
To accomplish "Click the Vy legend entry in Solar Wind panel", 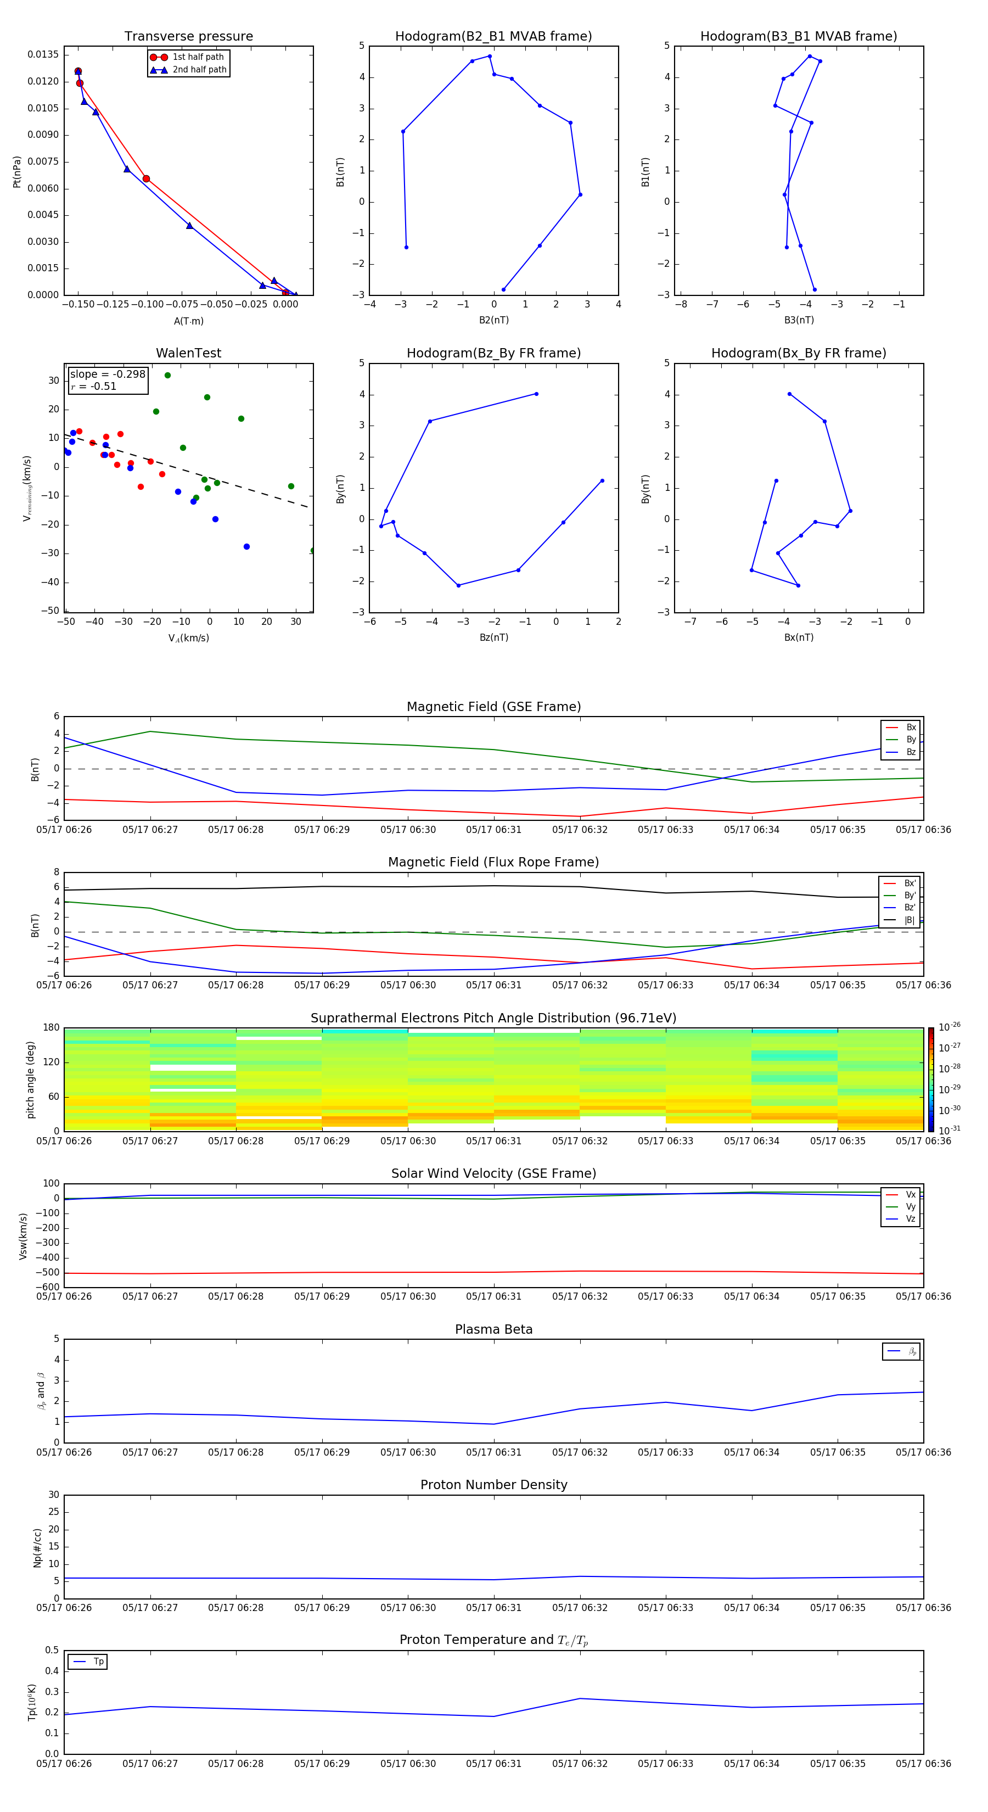I will 901,1206.
